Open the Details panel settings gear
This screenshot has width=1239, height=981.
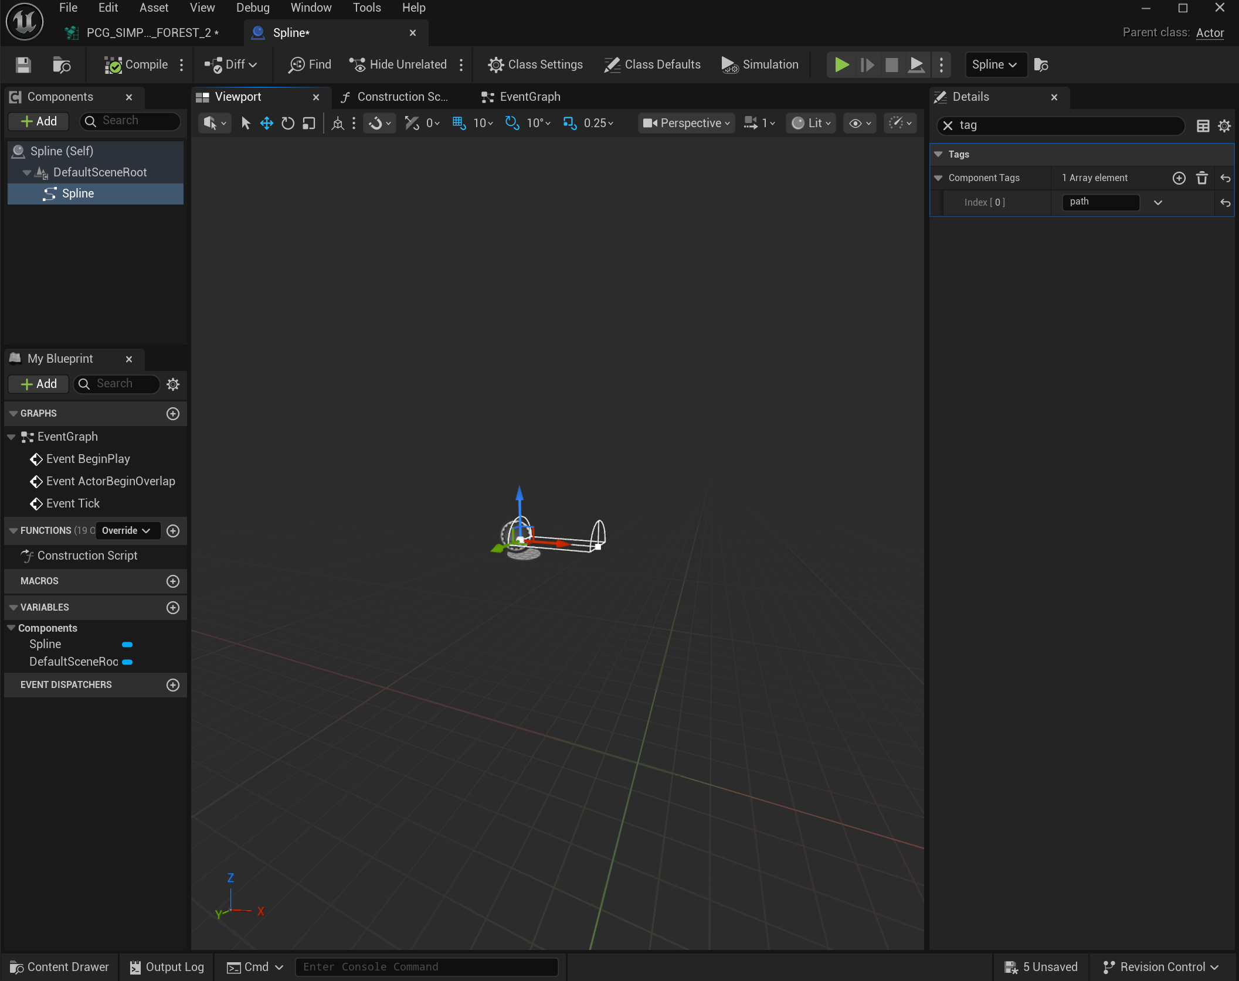point(1224,125)
